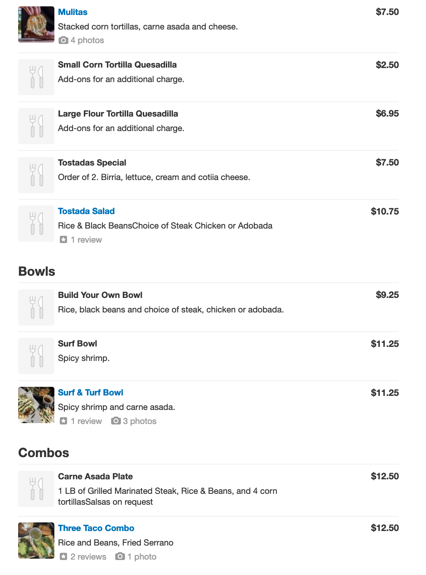The height and width of the screenshot is (575, 426).
Task: Click the placeholder icon for Build Your Own Bowl
Action: point(36,307)
